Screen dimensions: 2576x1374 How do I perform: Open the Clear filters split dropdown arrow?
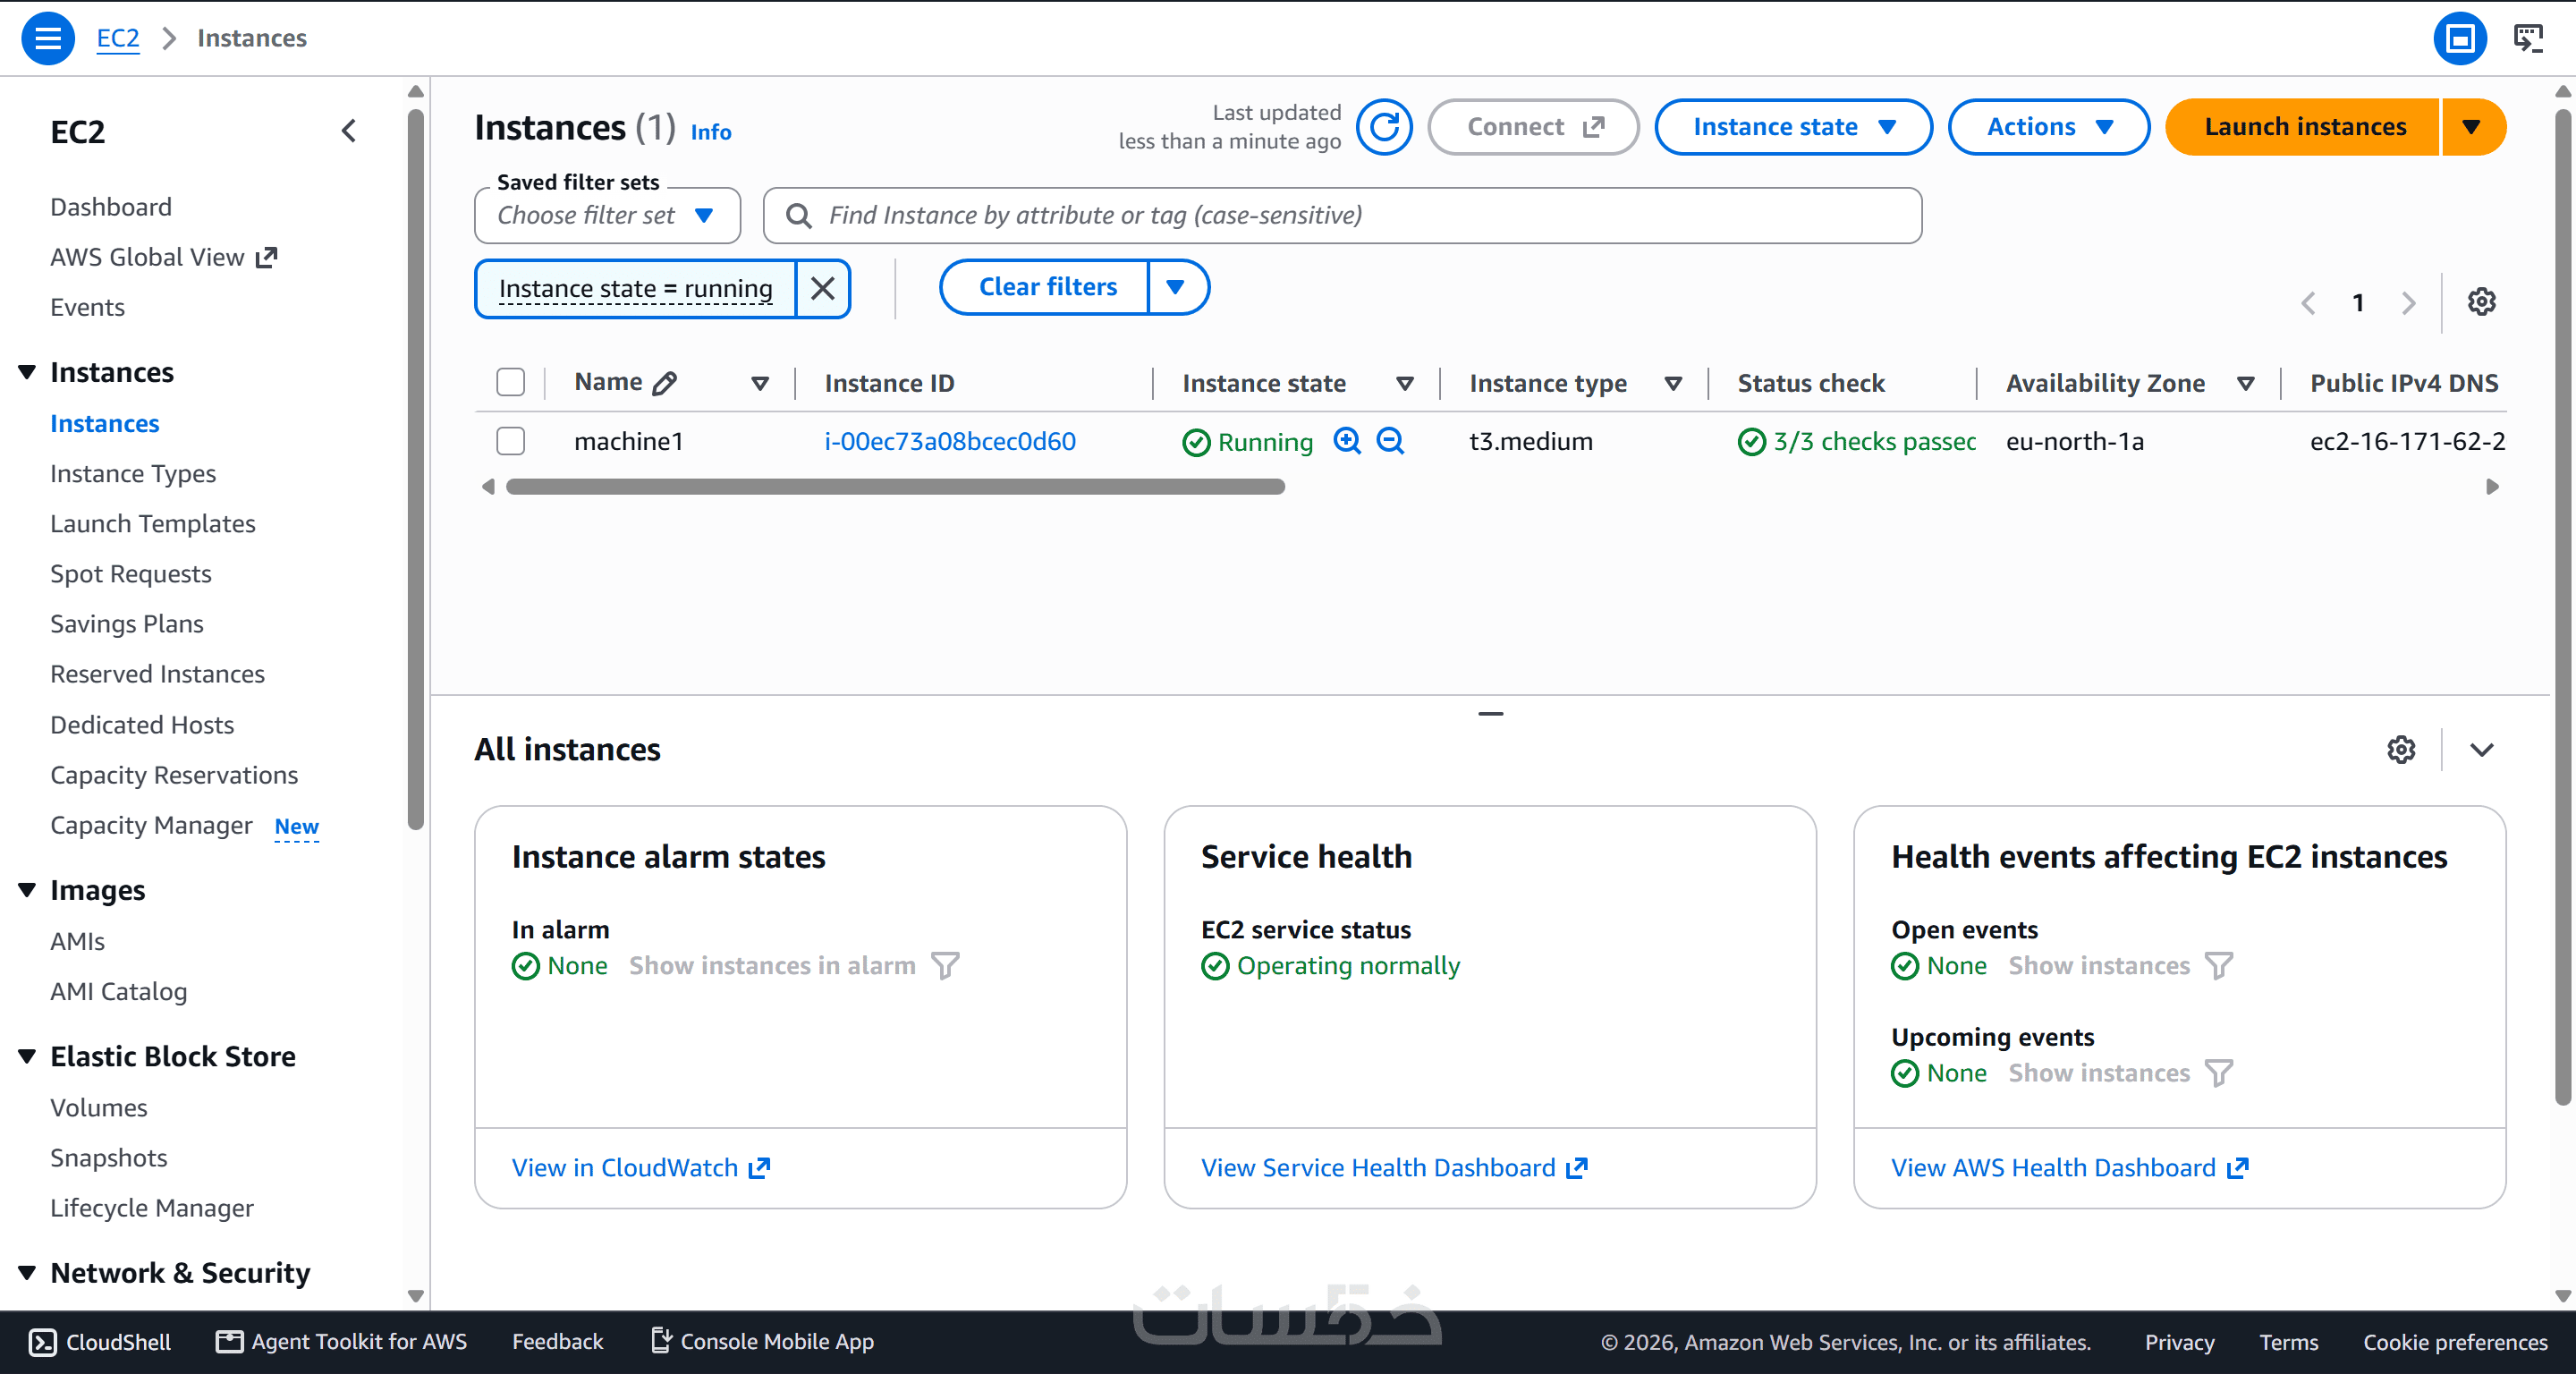coord(1176,287)
